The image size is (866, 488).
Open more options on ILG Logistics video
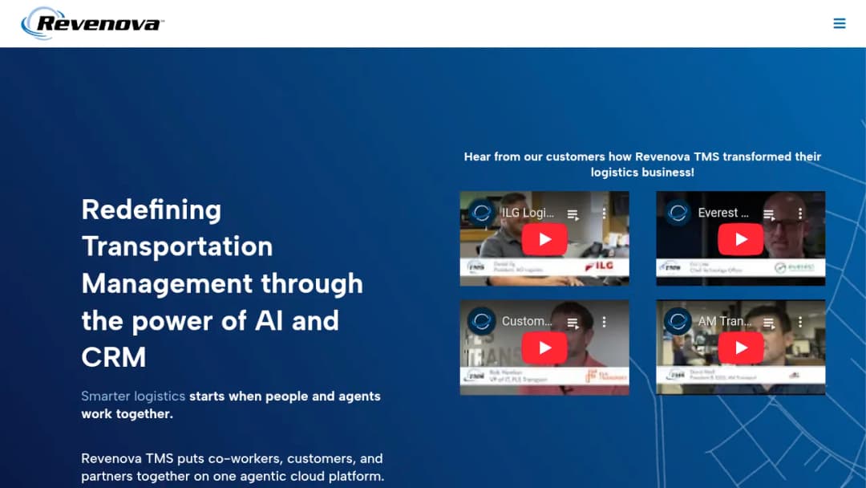click(x=605, y=213)
